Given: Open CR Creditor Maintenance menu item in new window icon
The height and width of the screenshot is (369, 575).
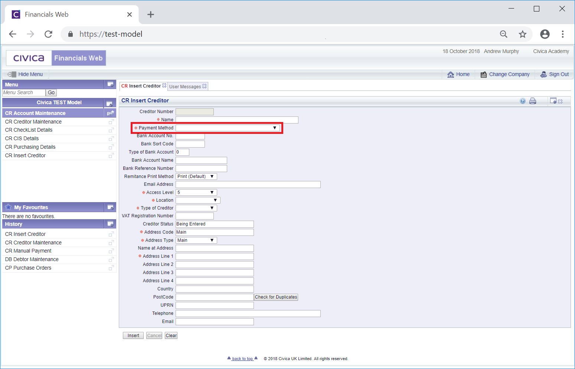Looking at the screenshot, I should pyautogui.click(x=111, y=122).
